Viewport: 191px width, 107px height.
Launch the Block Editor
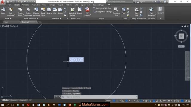(43, 12)
